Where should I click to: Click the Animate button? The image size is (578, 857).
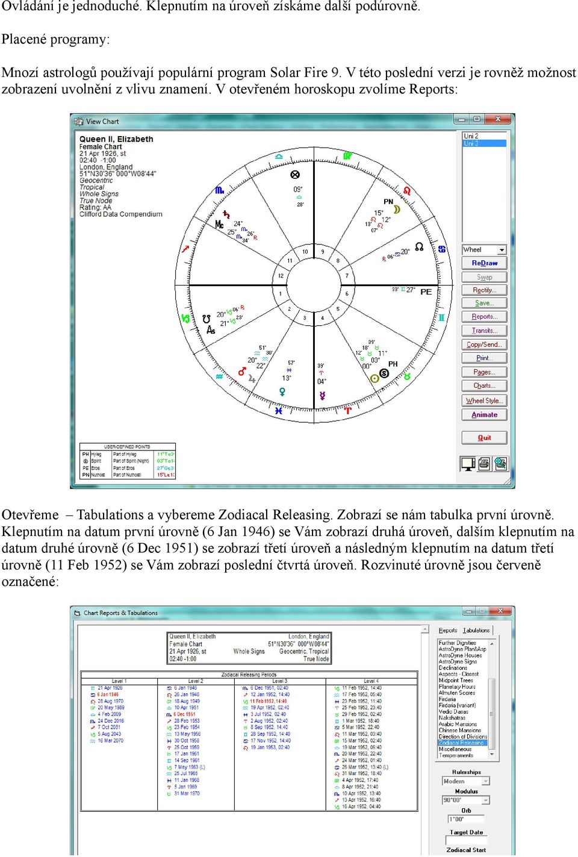click(x=484, y=415)
